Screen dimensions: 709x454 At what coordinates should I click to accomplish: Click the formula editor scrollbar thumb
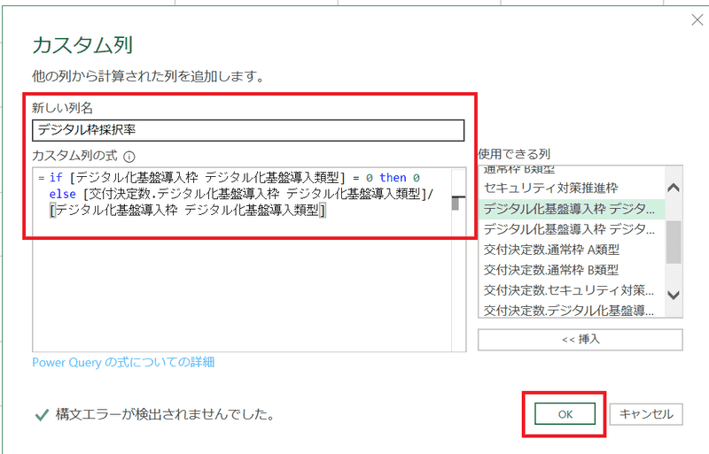point(456,203)
